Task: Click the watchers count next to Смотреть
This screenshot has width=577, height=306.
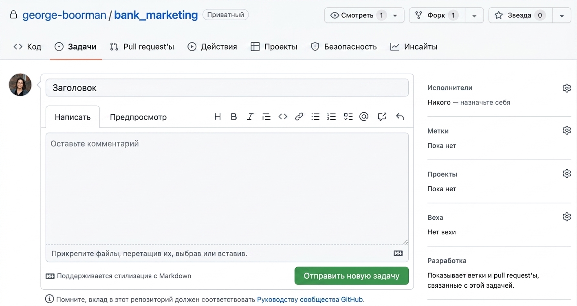Action: coord(382,15)
